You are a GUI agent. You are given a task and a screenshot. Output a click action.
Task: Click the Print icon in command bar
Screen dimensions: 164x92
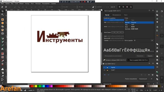157,22
